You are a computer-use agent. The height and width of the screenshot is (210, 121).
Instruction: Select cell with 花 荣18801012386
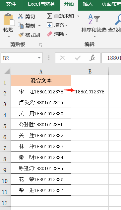pos(41,179)
